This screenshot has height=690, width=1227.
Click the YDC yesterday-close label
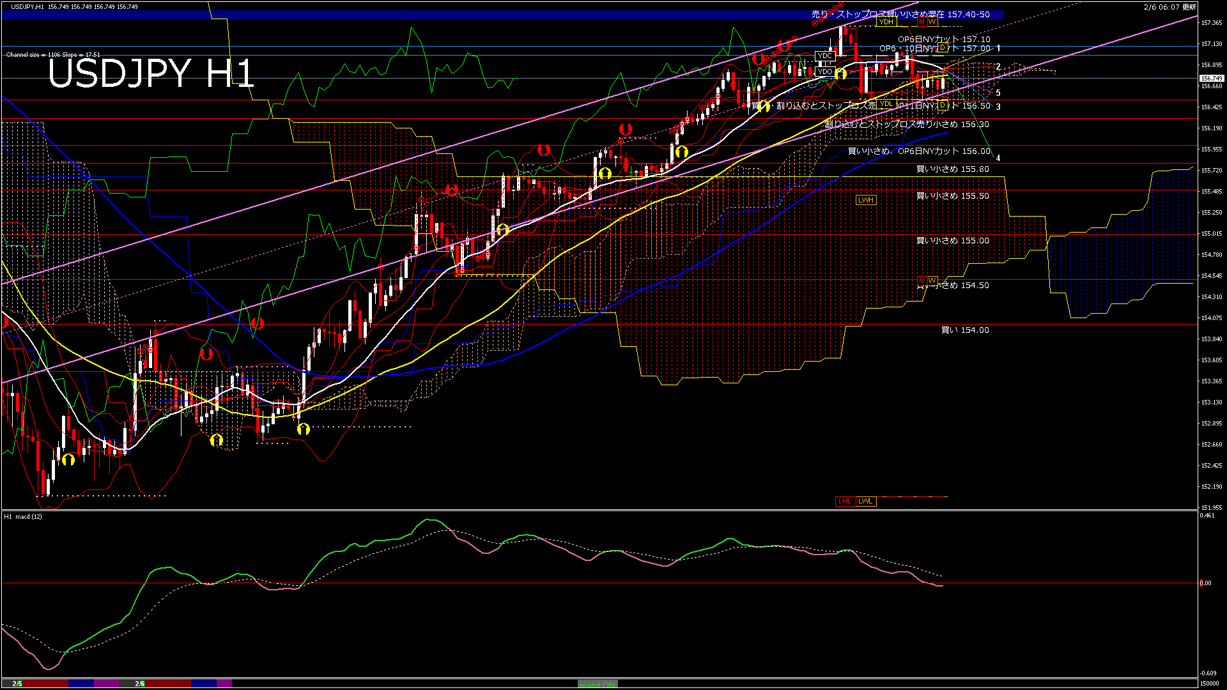point(824,56)
